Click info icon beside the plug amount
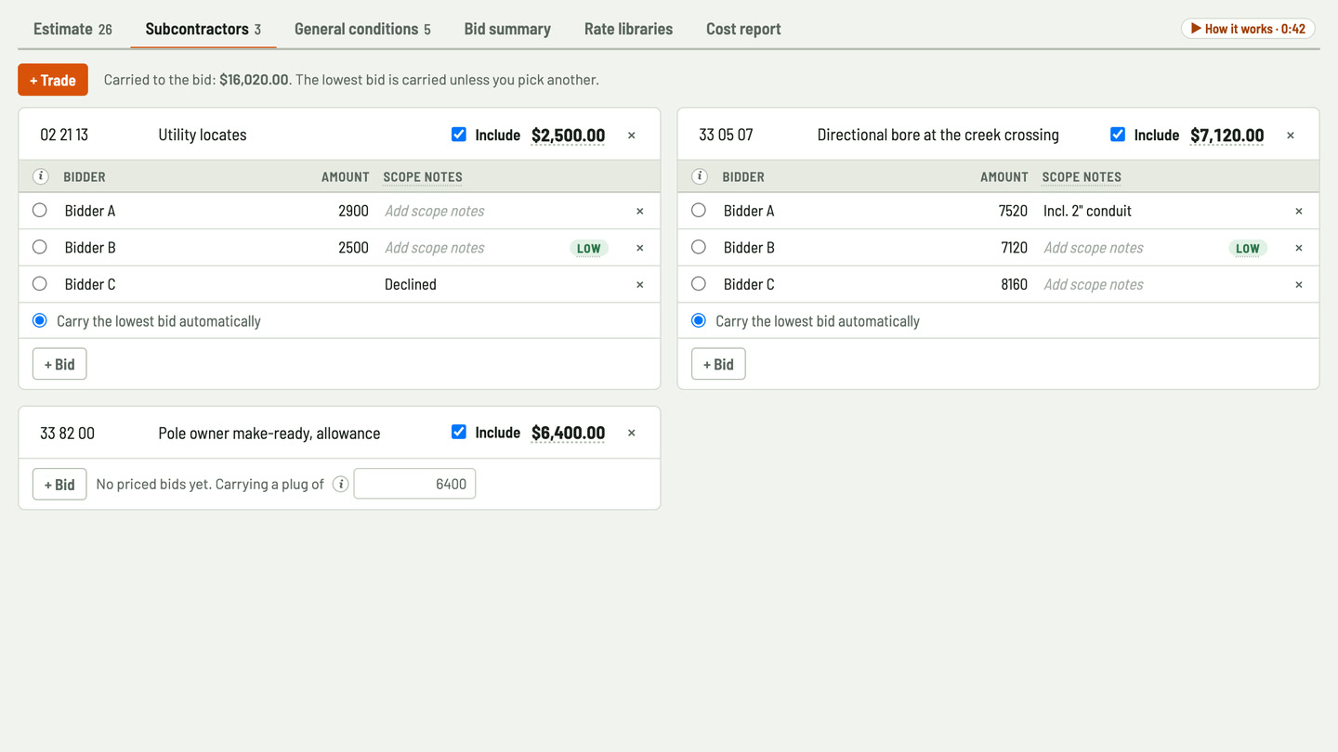 click(341, 484)
